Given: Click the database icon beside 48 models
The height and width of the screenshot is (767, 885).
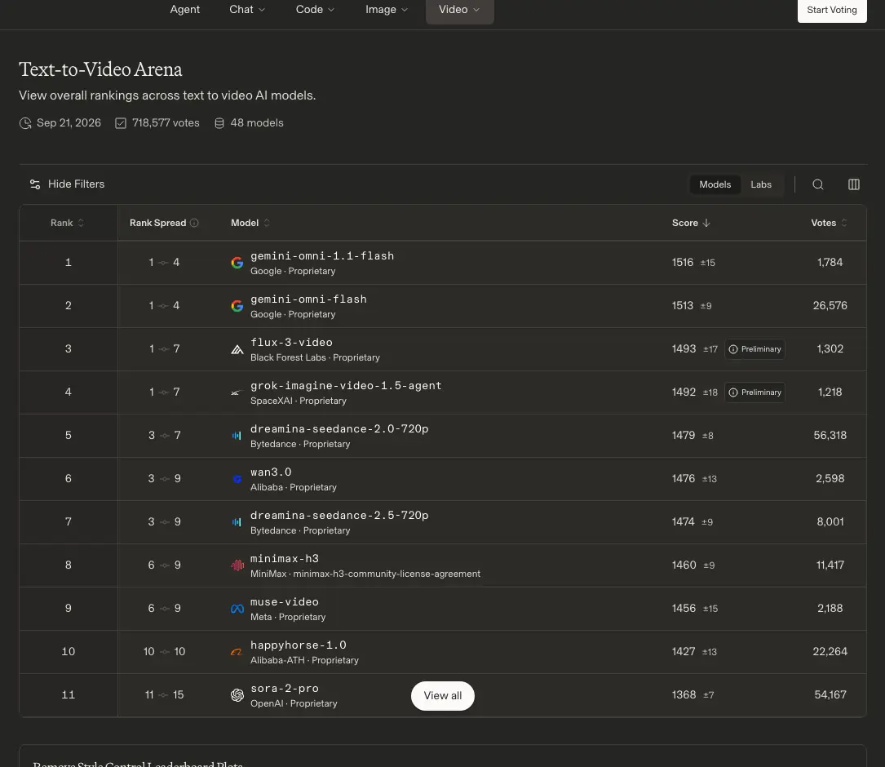Looking at the screenshot, I should coord(219,123).
